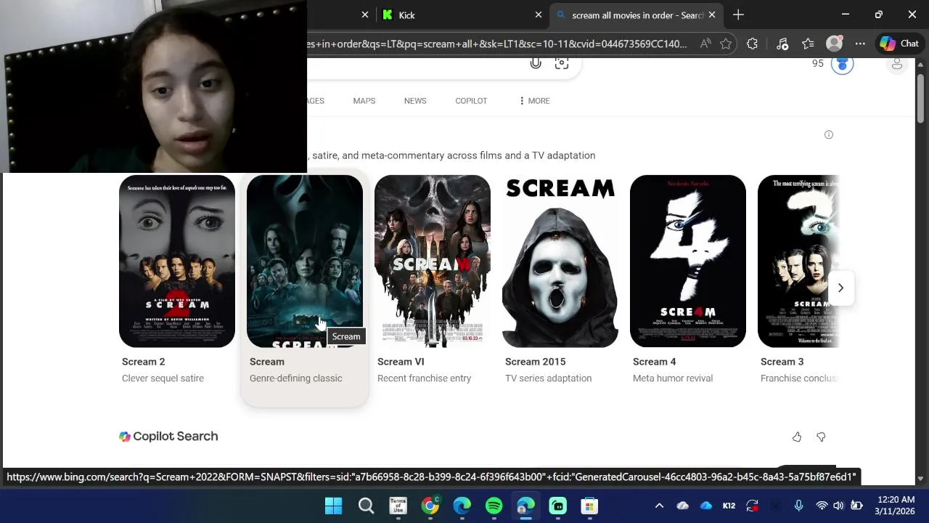
Task: Close the scream all movies search tab
Action: coord(712,15)
